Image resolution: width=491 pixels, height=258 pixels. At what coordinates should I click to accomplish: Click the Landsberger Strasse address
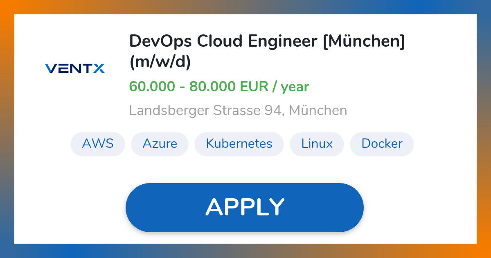[x=238, y=110]
